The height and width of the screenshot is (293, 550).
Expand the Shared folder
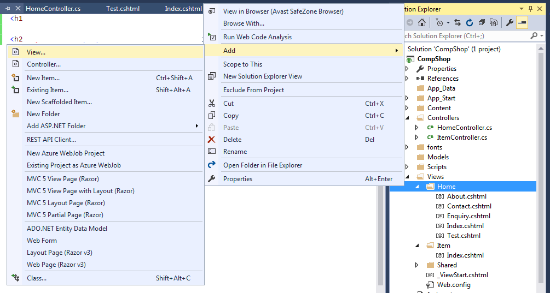[x=417, y=265]
